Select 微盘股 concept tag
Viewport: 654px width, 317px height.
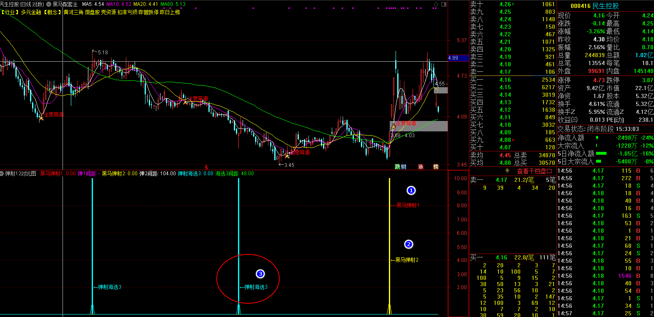[92, 12]
